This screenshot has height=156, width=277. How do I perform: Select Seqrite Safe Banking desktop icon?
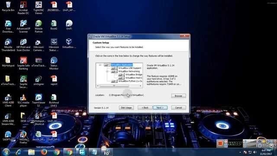[x=23, y=63]
